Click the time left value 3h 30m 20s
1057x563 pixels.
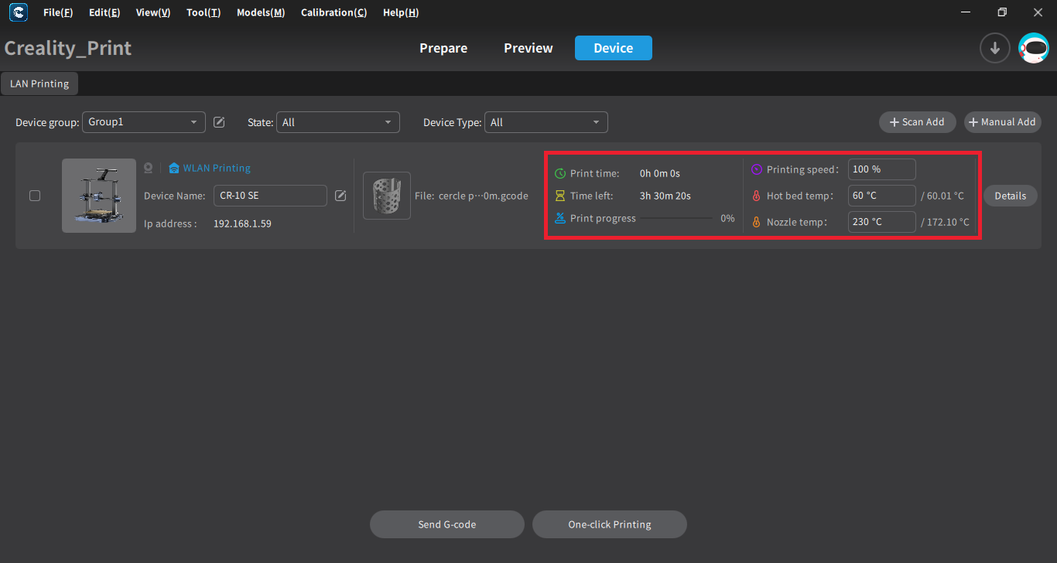665,196
